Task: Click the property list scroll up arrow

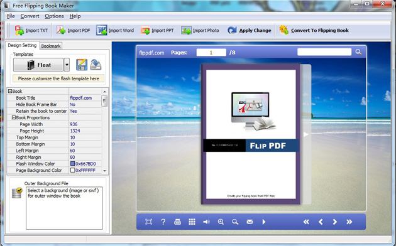Action: [104, 92]
